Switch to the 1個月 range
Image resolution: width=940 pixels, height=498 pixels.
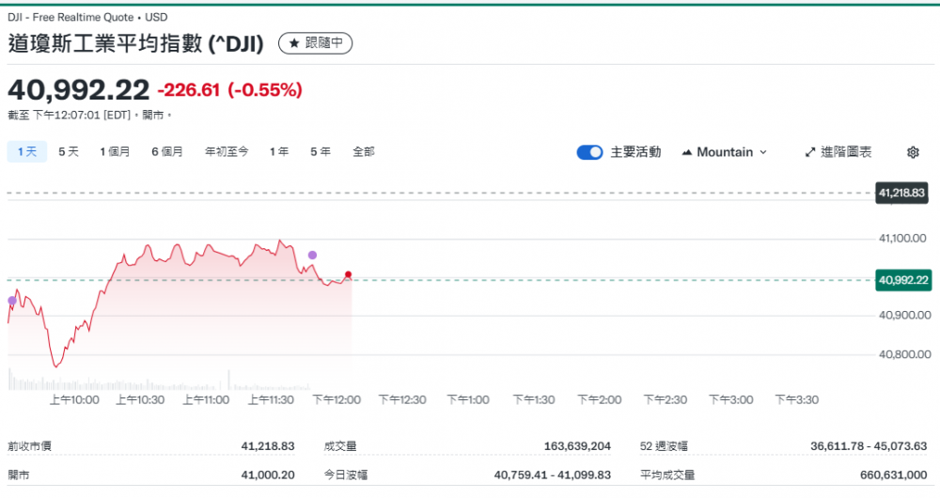(x=115, y=151)
